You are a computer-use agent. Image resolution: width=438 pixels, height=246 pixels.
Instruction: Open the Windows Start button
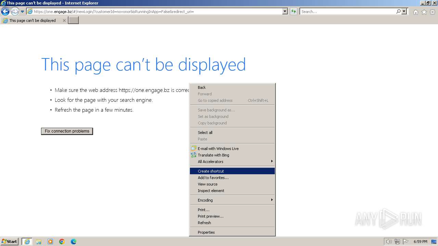click(x=9, y=242)
